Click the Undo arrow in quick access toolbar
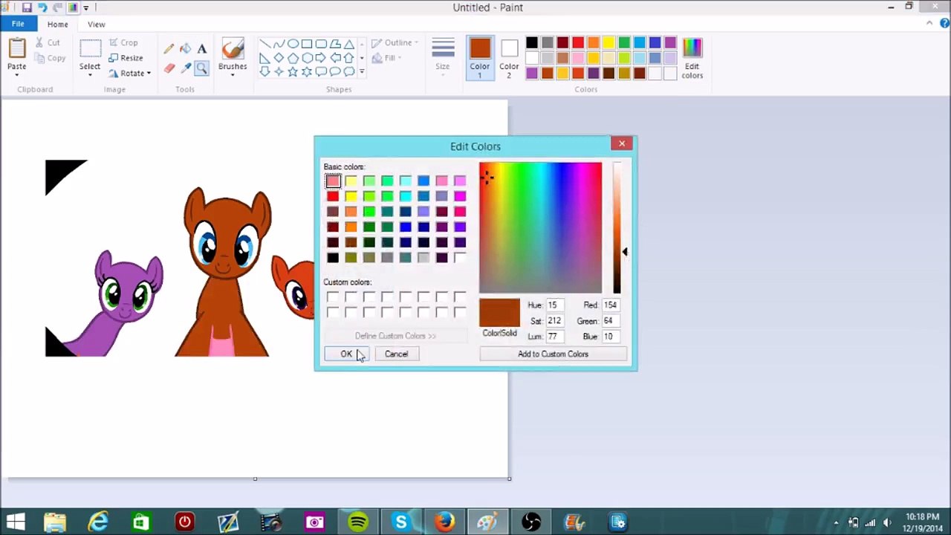Screen dimensions: 951x535 click(42, 7)
